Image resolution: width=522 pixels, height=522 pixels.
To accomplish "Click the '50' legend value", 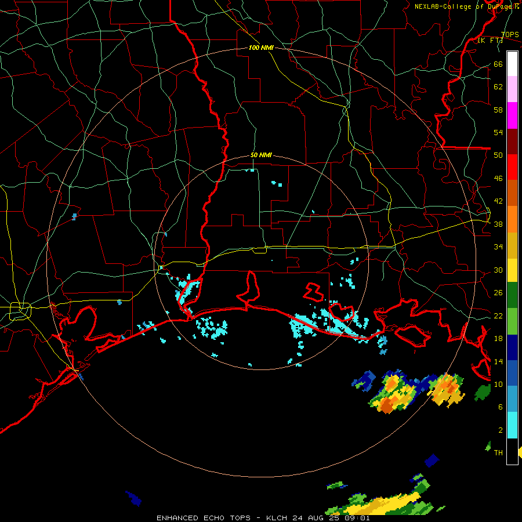I will tap(498, 155).
